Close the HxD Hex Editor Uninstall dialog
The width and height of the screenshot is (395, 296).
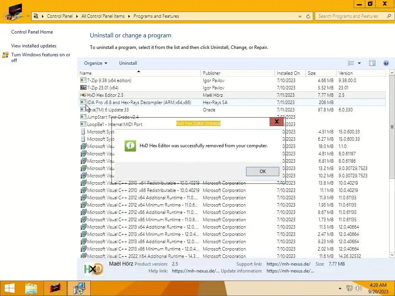[276, 121]
